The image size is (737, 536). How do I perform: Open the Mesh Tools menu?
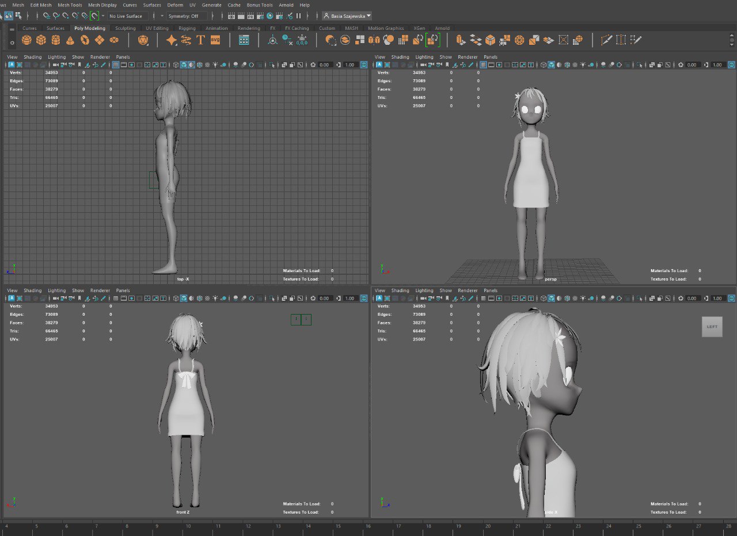point(70,5)
